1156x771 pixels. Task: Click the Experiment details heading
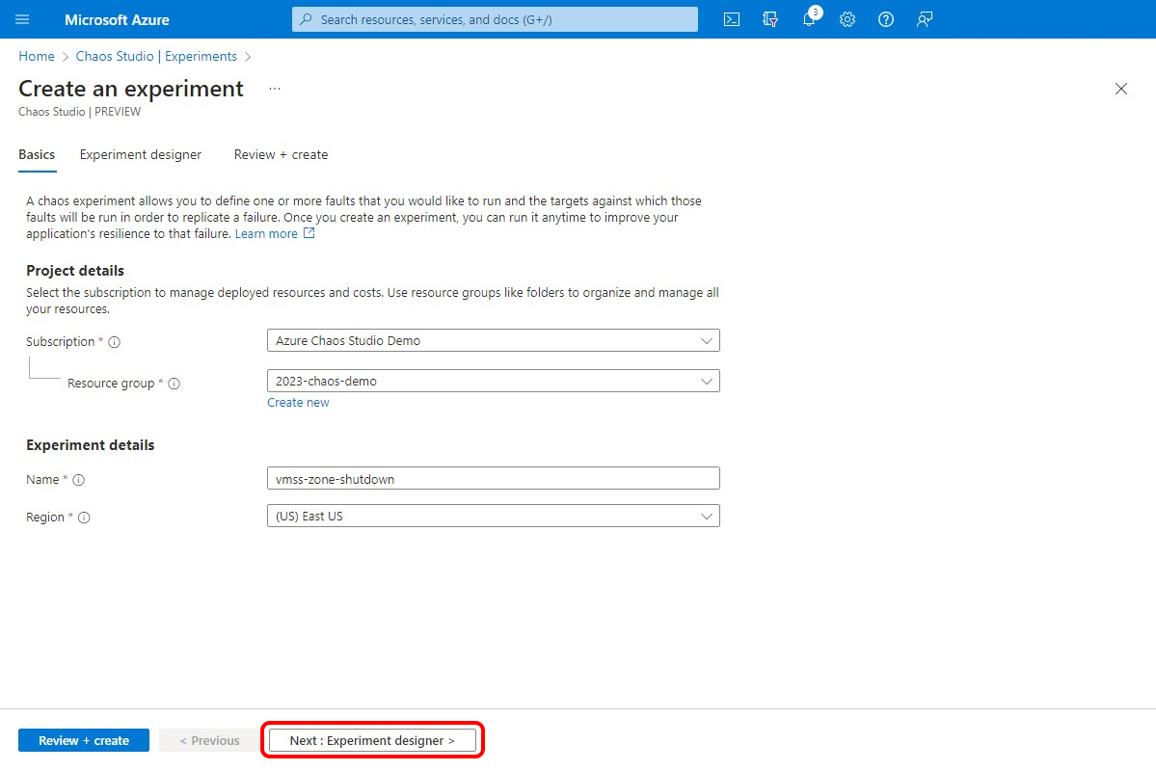(90, 445)
